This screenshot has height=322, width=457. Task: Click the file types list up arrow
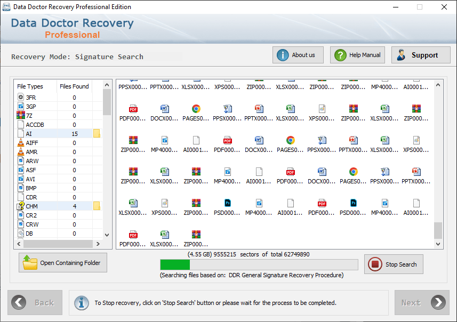point(107,85)
